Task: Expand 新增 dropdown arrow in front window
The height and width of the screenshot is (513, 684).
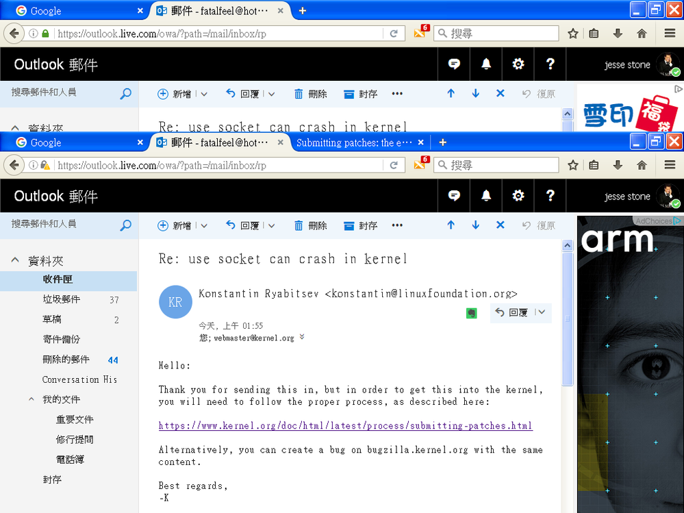Action: tap(204, 226)
